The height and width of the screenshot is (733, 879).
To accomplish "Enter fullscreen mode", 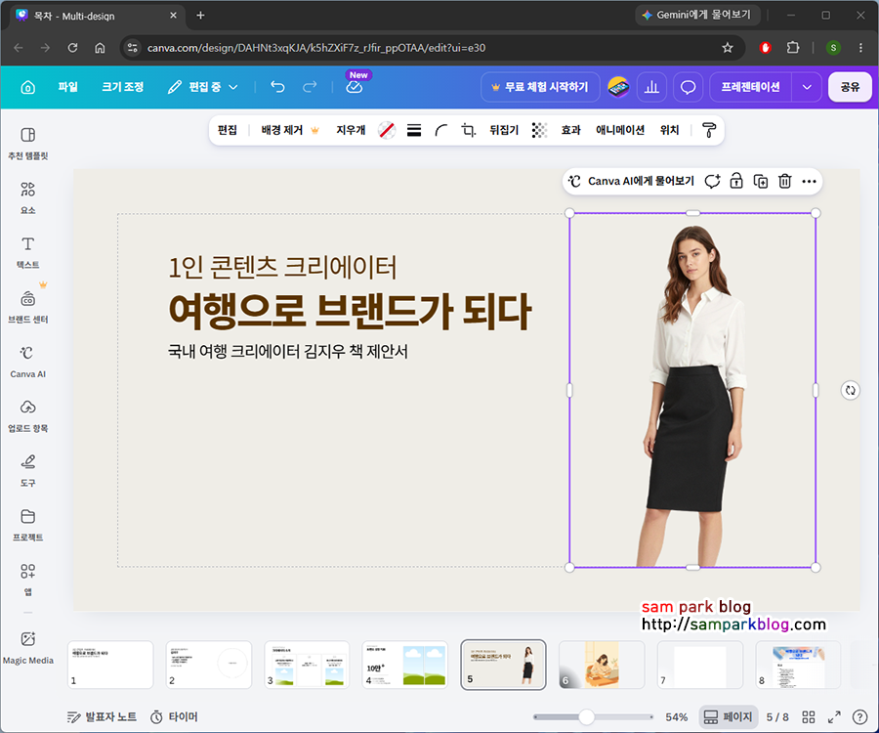I will 834,716.
